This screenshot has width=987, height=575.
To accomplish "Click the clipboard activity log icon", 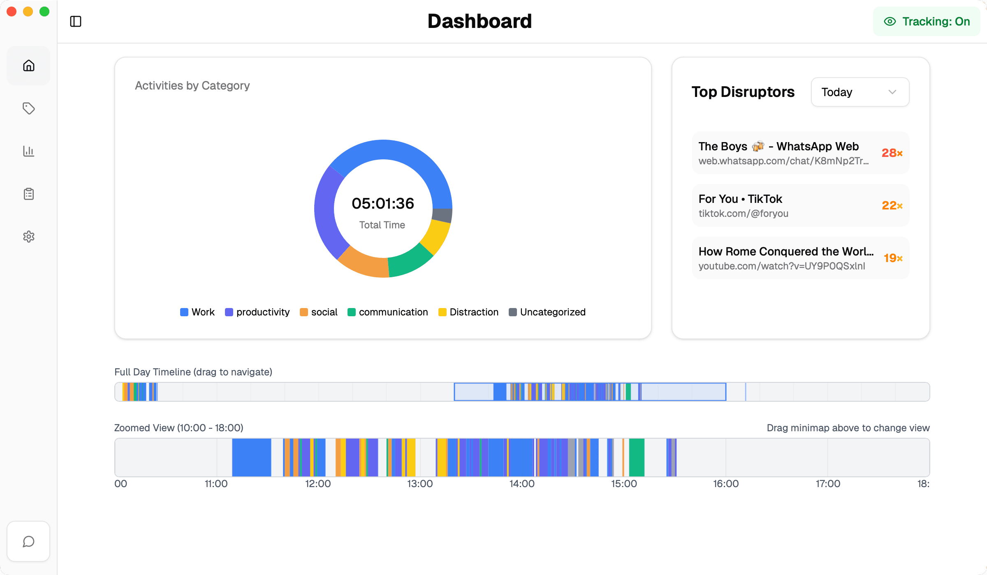I will tap(28, 193).
